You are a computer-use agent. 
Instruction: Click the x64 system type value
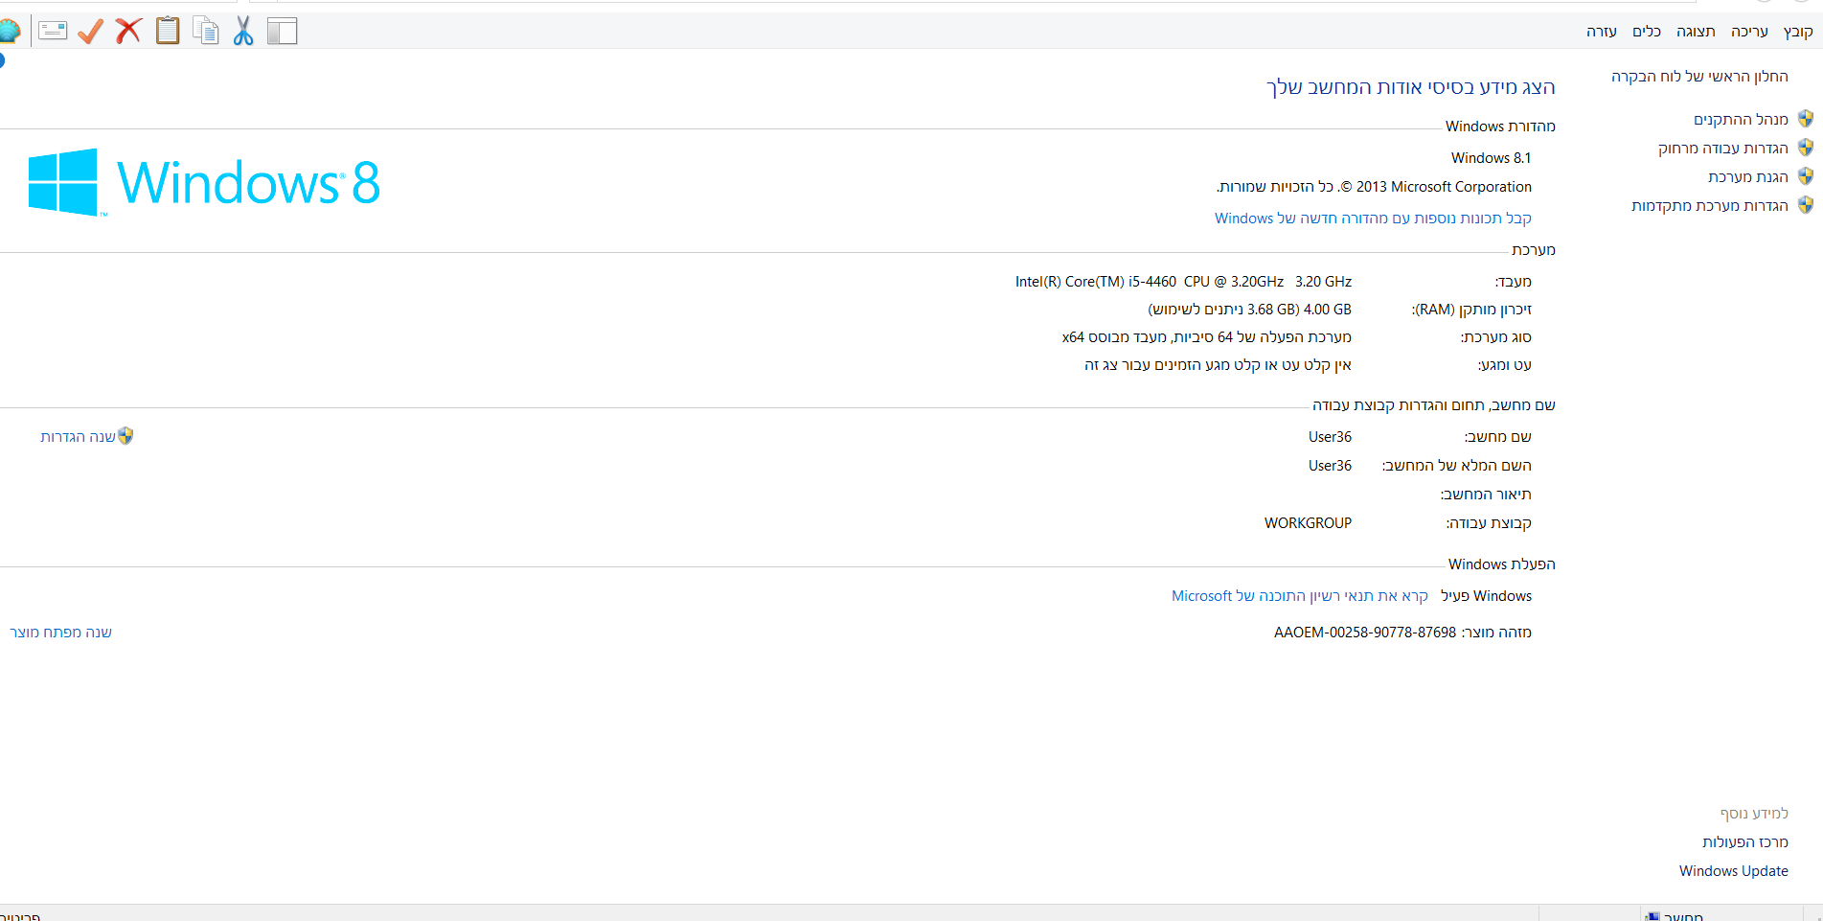click(1207, 337)
